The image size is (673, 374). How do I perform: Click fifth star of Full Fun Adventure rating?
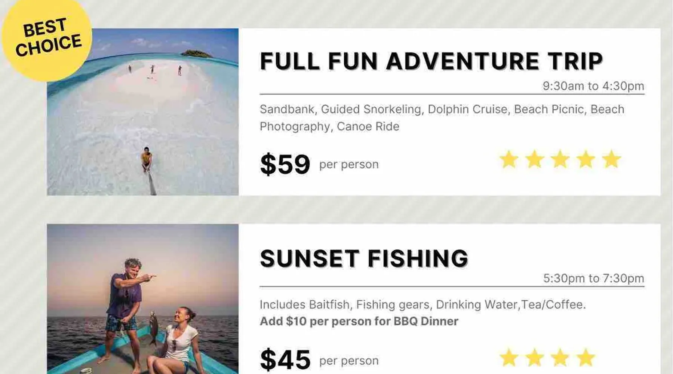pyautogui.click(x=611, y=160)
